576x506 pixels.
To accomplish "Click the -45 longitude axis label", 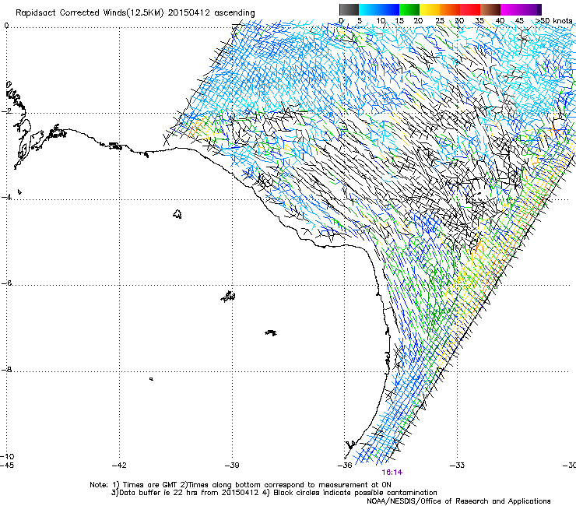I will [7, 466].
